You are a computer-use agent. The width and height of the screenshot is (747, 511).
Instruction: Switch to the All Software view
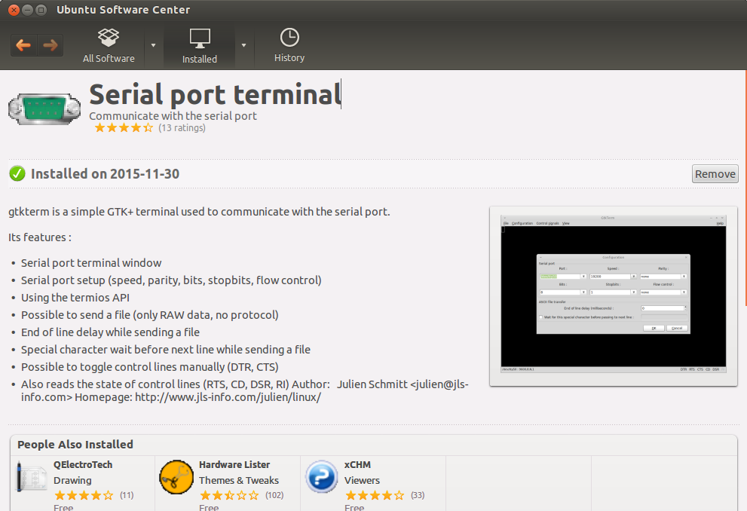tap(108, 45)
